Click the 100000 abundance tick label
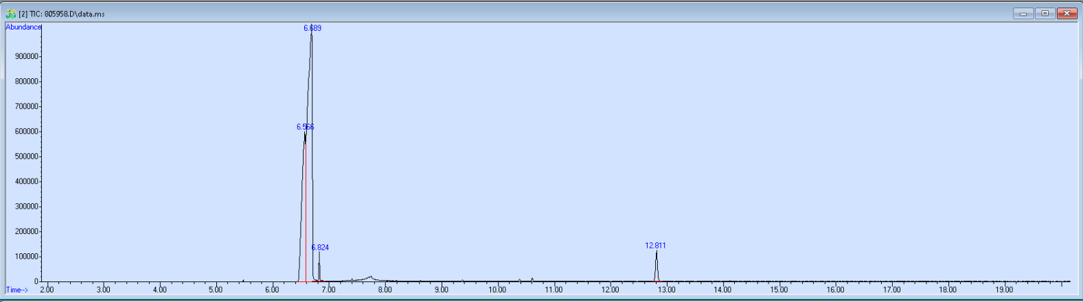This screenshot has width=1083, height=302. tap(27, 257)
